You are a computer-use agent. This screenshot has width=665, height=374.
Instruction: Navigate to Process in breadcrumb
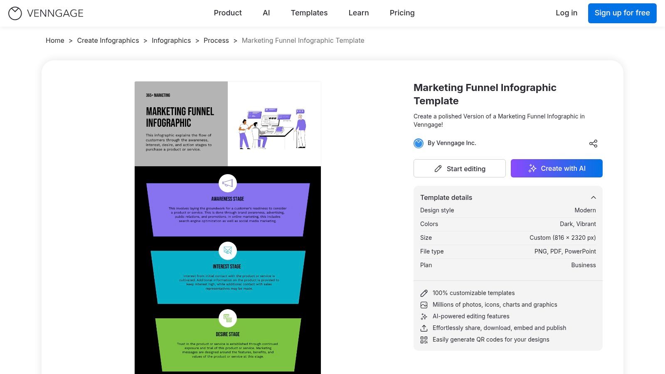click(x=216, y=40)
